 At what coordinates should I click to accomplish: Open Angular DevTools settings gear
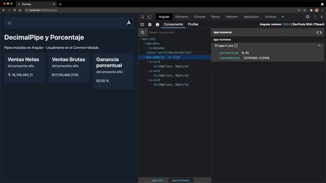[150, 24]
